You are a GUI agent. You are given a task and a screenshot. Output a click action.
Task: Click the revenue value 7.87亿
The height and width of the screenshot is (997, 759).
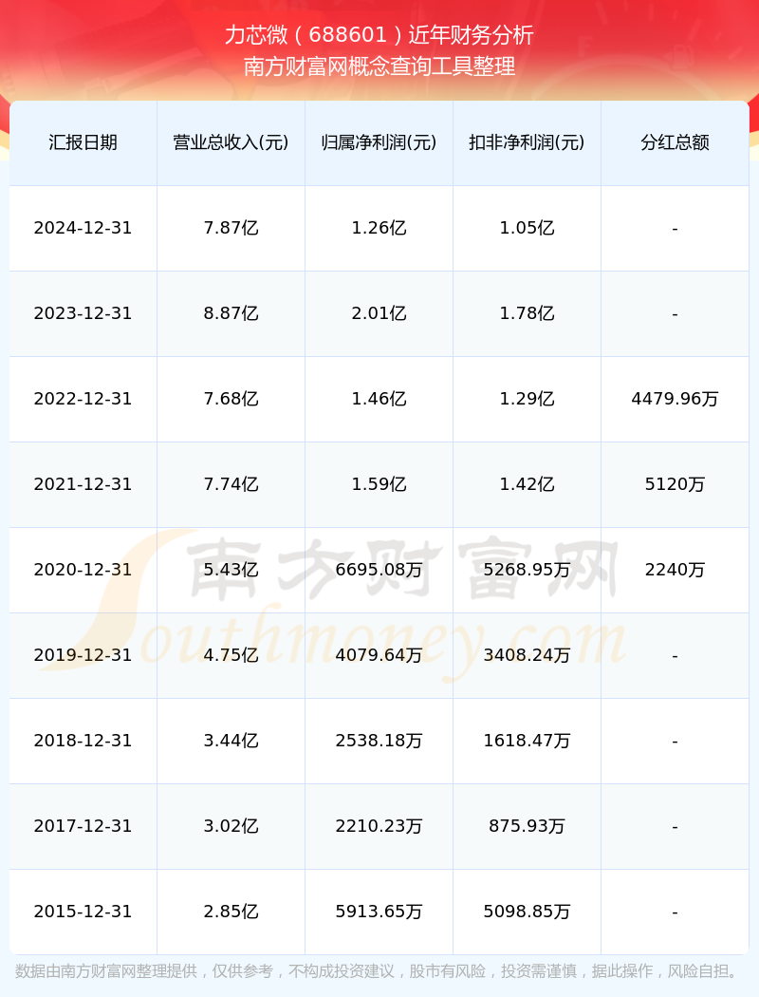pyautogui.click(x=231, y=228)
